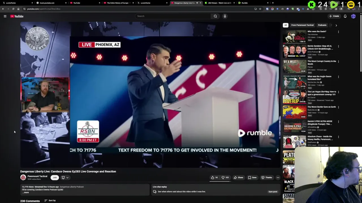Select the All filter chip
Viewport: 362px width, 203px height.
(286, 25)
